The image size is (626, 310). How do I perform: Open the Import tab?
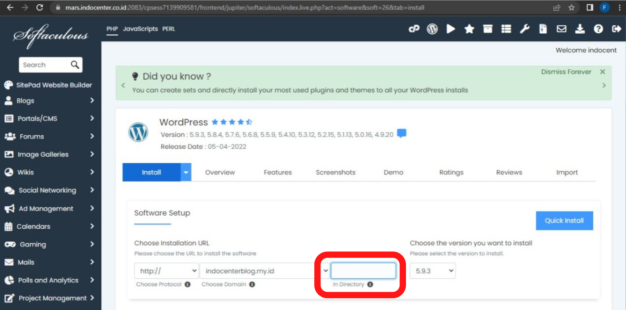point(567,172)
